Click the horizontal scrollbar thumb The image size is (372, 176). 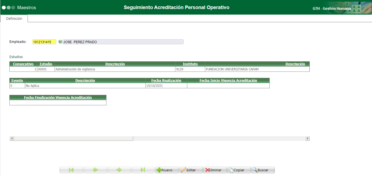pyautogui.click(x=74, y=139)
